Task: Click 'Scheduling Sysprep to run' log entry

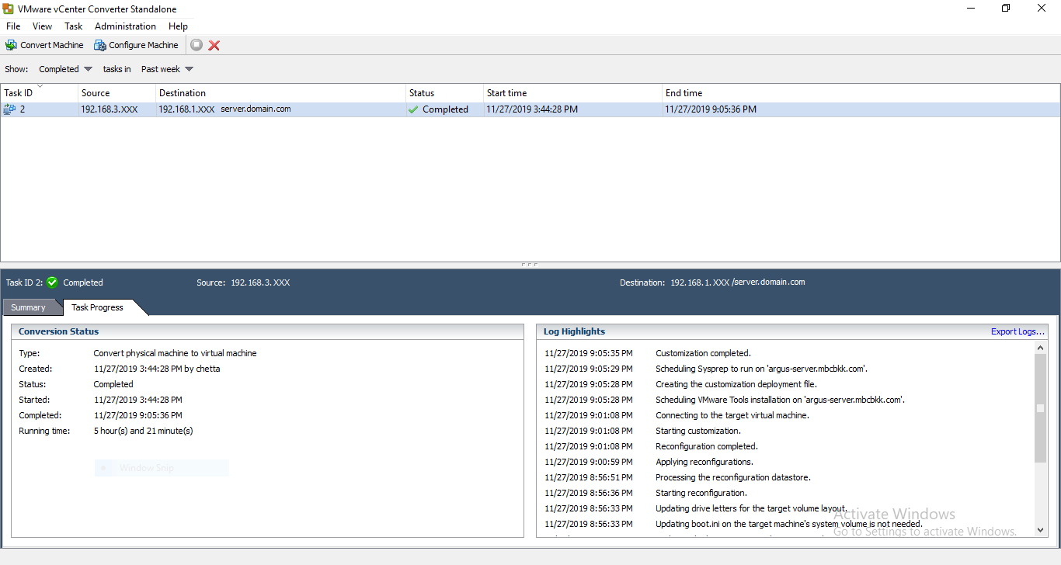Action: click(761, 369)
